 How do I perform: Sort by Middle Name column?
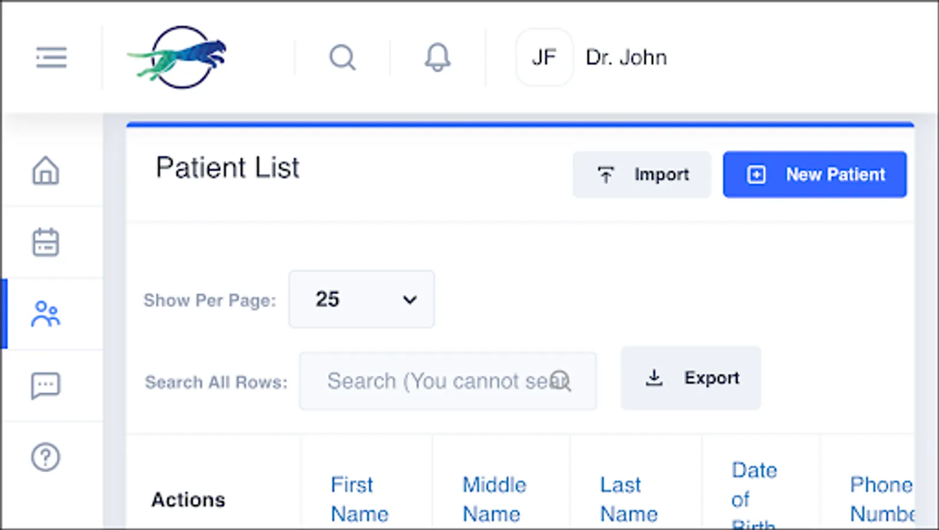[494, 499]
